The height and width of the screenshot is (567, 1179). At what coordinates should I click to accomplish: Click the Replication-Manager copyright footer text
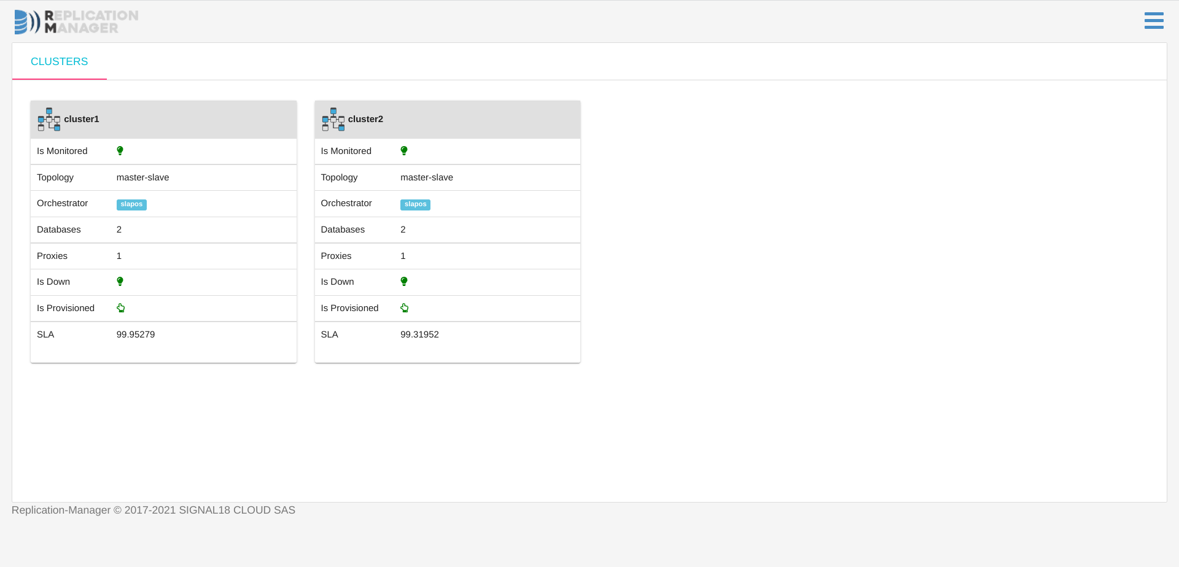coord(154,510)
